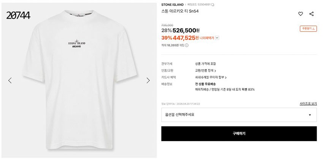Add product to wishlist with heart icon

(x=300, y=14)
